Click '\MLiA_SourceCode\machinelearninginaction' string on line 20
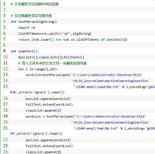Image resolution: width=155 pixels, height=154 pixels. click(x=111, y=122)
